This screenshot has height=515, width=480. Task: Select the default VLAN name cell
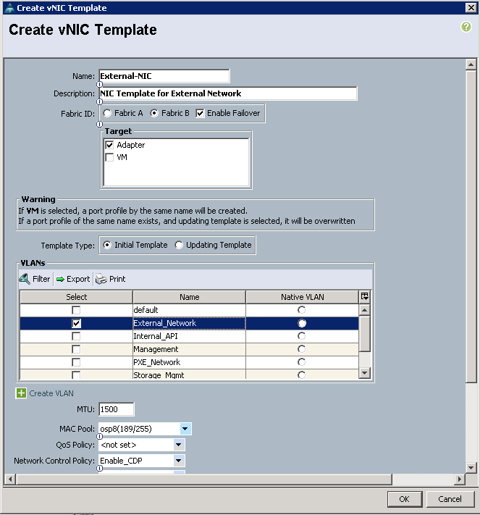pos(189,310)
